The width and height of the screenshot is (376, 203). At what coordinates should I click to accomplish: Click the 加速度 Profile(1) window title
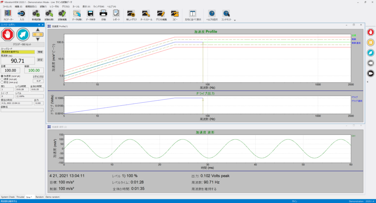pyautogui.click(x=60, y=26)
